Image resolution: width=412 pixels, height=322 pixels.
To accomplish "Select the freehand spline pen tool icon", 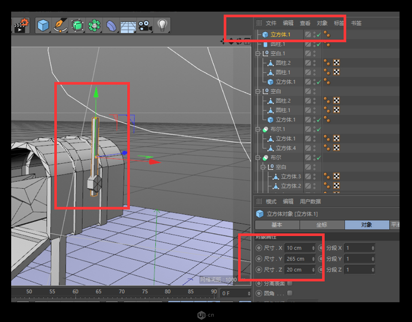I will (x=61, y=24).
